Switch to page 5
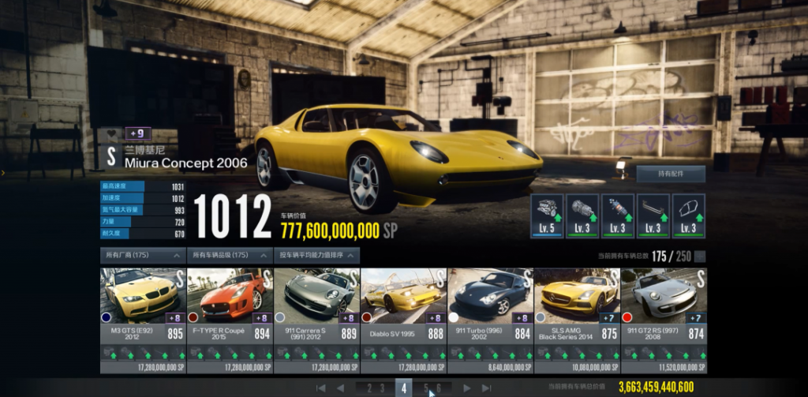The image size is (808, 397). pyautogui.click(x=426, y=388)
